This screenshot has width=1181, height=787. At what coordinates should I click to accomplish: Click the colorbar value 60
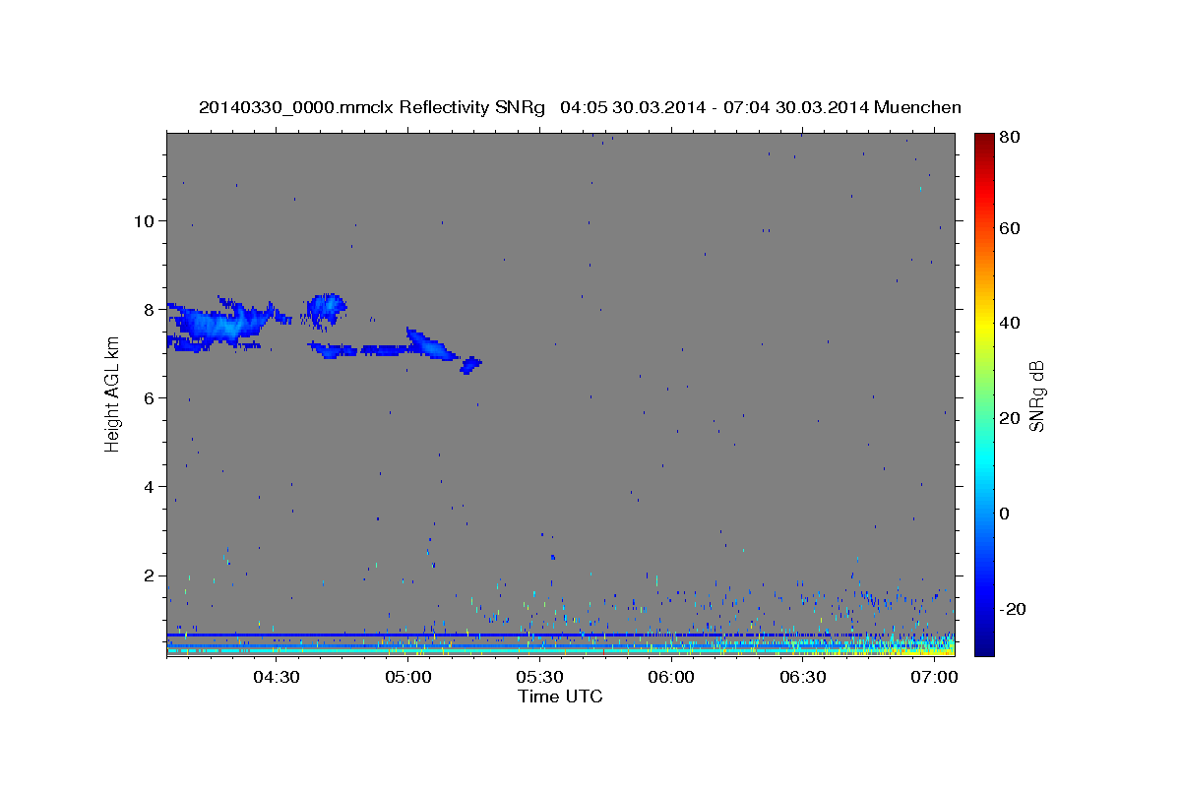coord(1009,228)
